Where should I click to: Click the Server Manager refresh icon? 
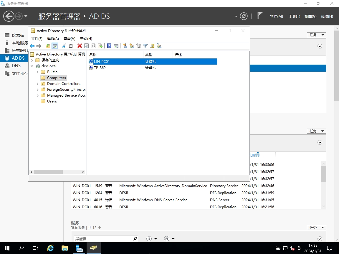click(x=244, y=16)
